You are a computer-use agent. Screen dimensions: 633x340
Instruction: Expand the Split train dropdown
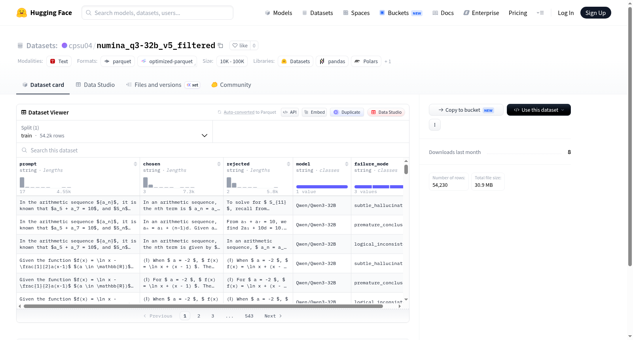point(115,131)
